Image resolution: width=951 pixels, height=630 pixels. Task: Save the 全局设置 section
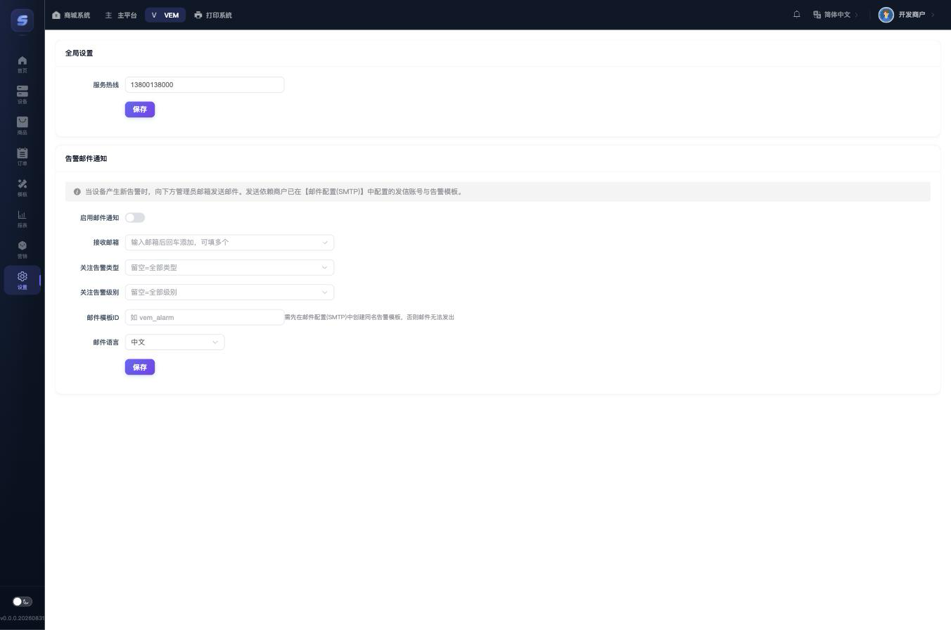(x=140, y=110)
